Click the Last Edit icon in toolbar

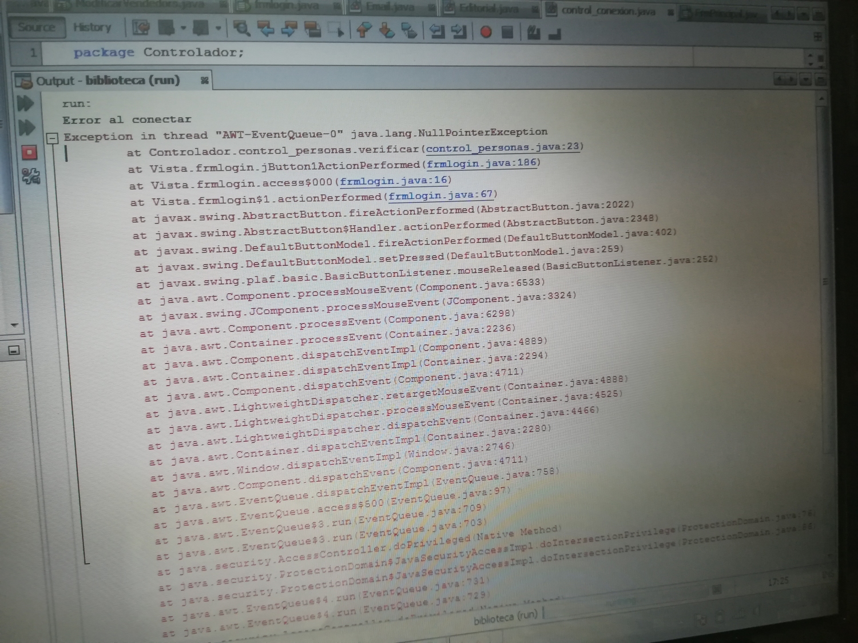tap(141, 27)
